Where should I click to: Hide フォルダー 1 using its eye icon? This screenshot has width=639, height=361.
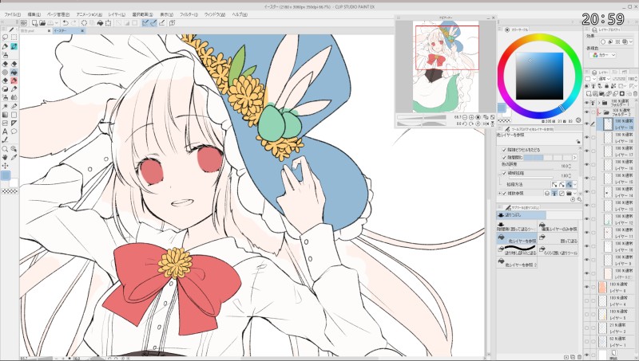click(587, 103)
